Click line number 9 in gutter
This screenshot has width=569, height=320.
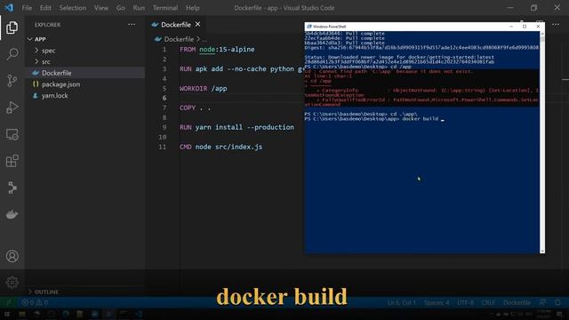coord(164,127)
